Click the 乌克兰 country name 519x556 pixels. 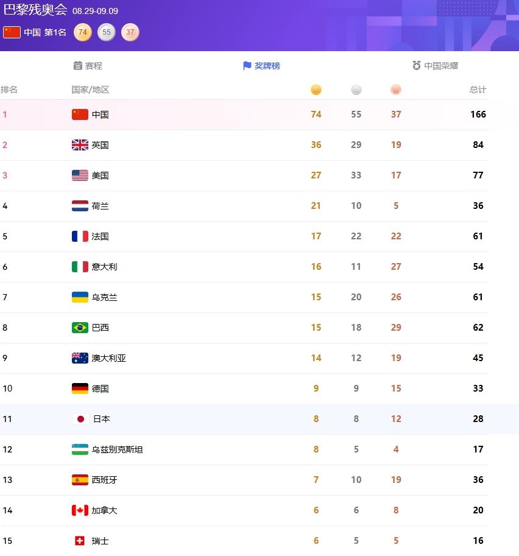[x=104, y=297]
